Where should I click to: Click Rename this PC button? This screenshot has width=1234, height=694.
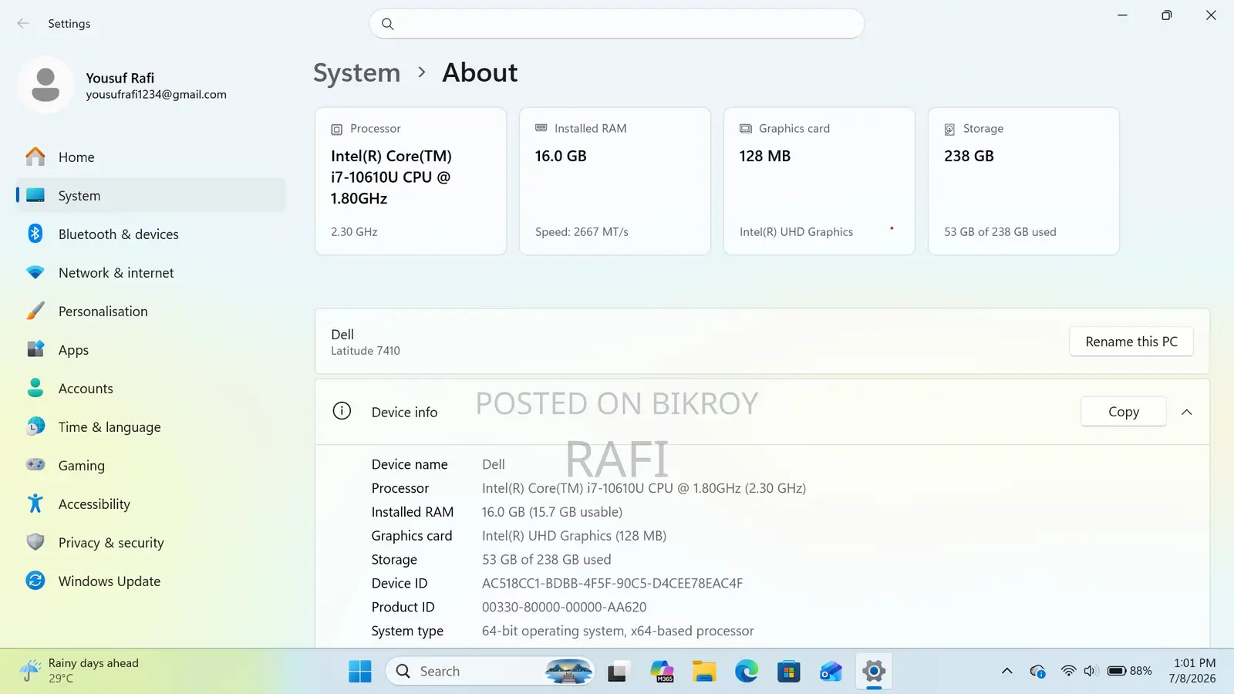click(1131, 342)
